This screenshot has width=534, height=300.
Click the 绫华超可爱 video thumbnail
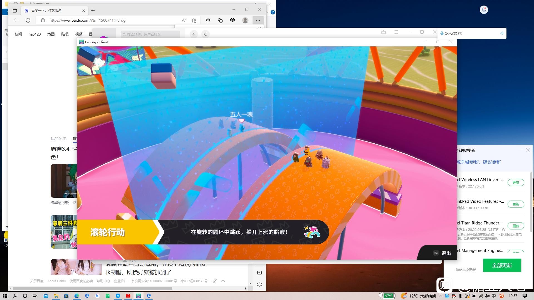click(64, 181)
